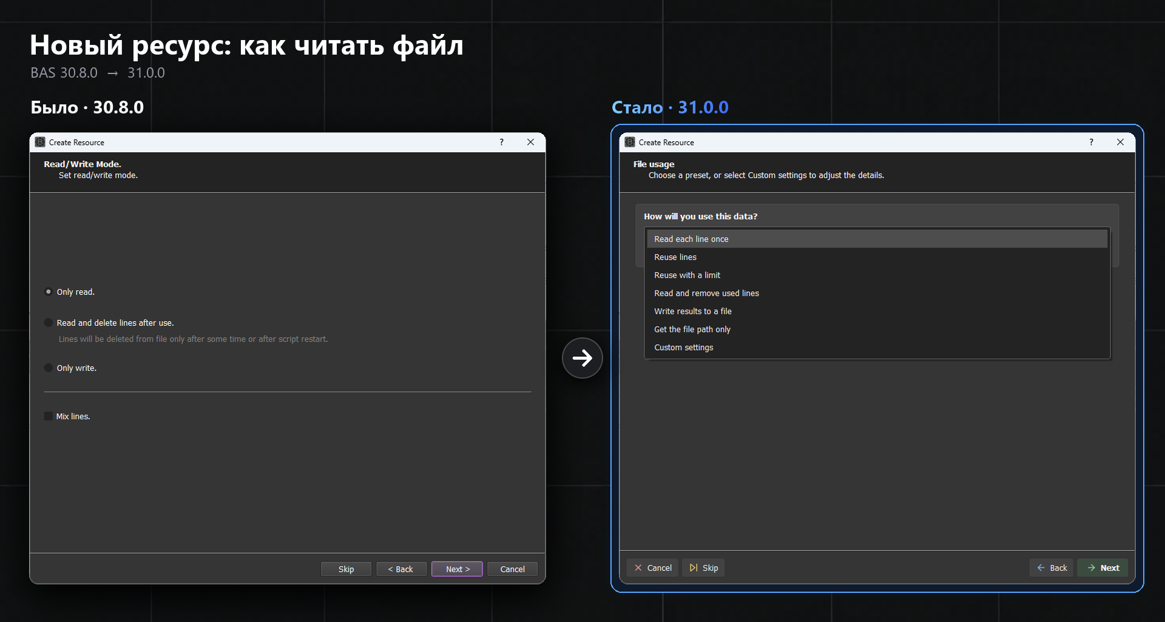
Task: Click the green Next button in new dialog
Action: [x=1103, y=568]
